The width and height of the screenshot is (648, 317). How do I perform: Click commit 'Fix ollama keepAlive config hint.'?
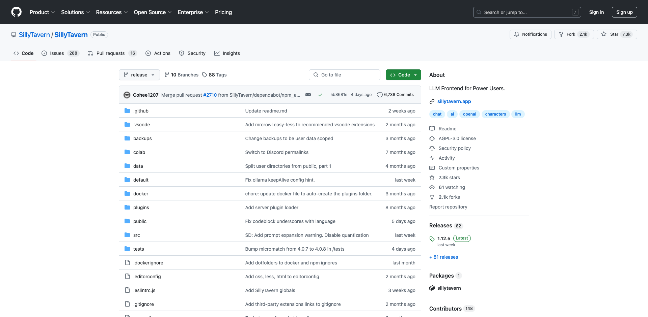280,180
